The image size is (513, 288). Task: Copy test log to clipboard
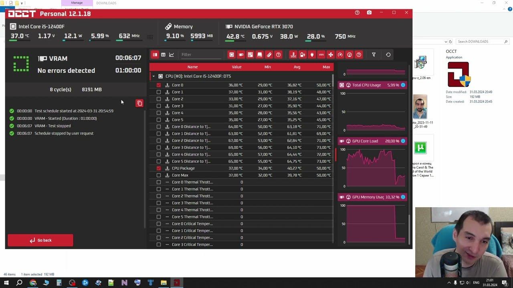139,103
